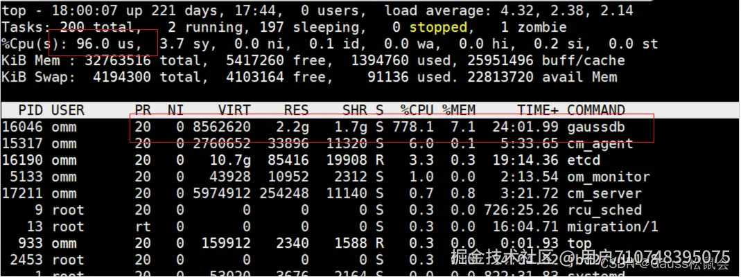741x277 pixels.
Task: Click the '%CPU' column header
Action: click(417, 110)
